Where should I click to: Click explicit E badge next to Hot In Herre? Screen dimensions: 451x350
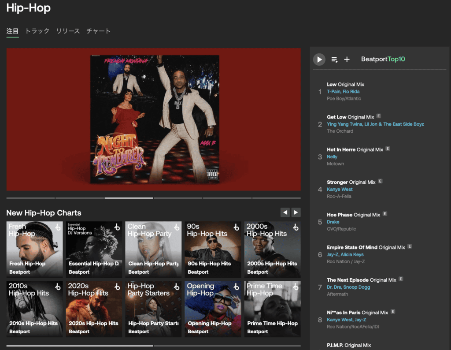(388, 149)
